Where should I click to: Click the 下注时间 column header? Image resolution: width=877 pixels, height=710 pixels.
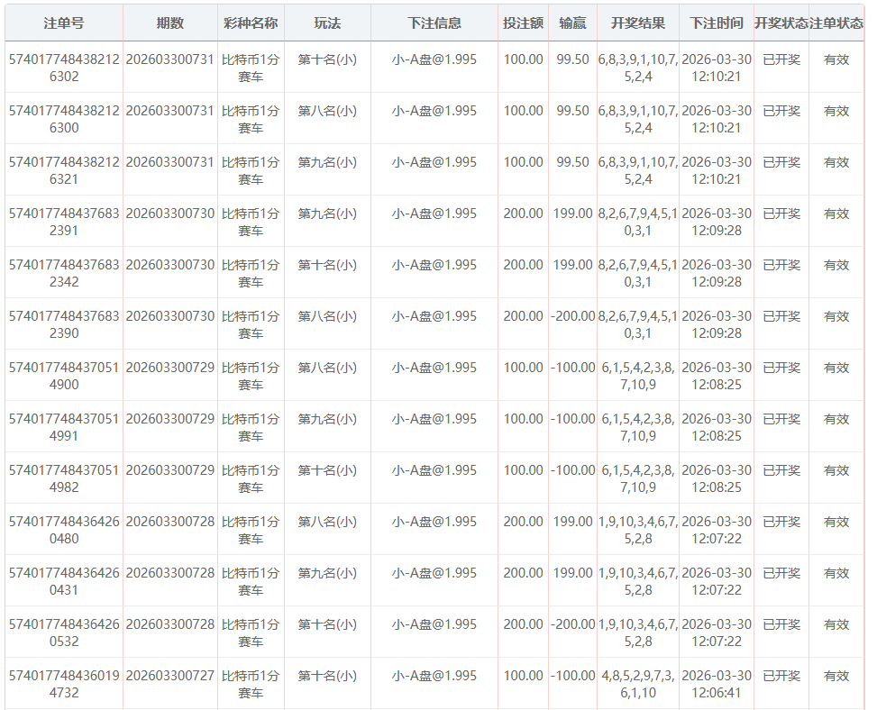pyautogui.click(x=717, y=23)
